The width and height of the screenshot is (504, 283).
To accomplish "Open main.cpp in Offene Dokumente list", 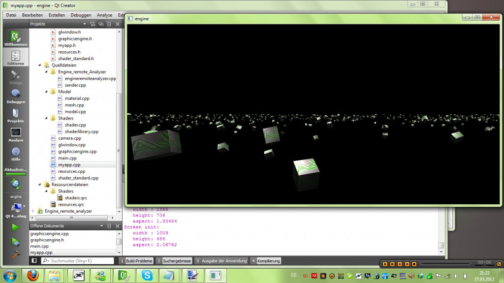I will click(x=39, y=246).
